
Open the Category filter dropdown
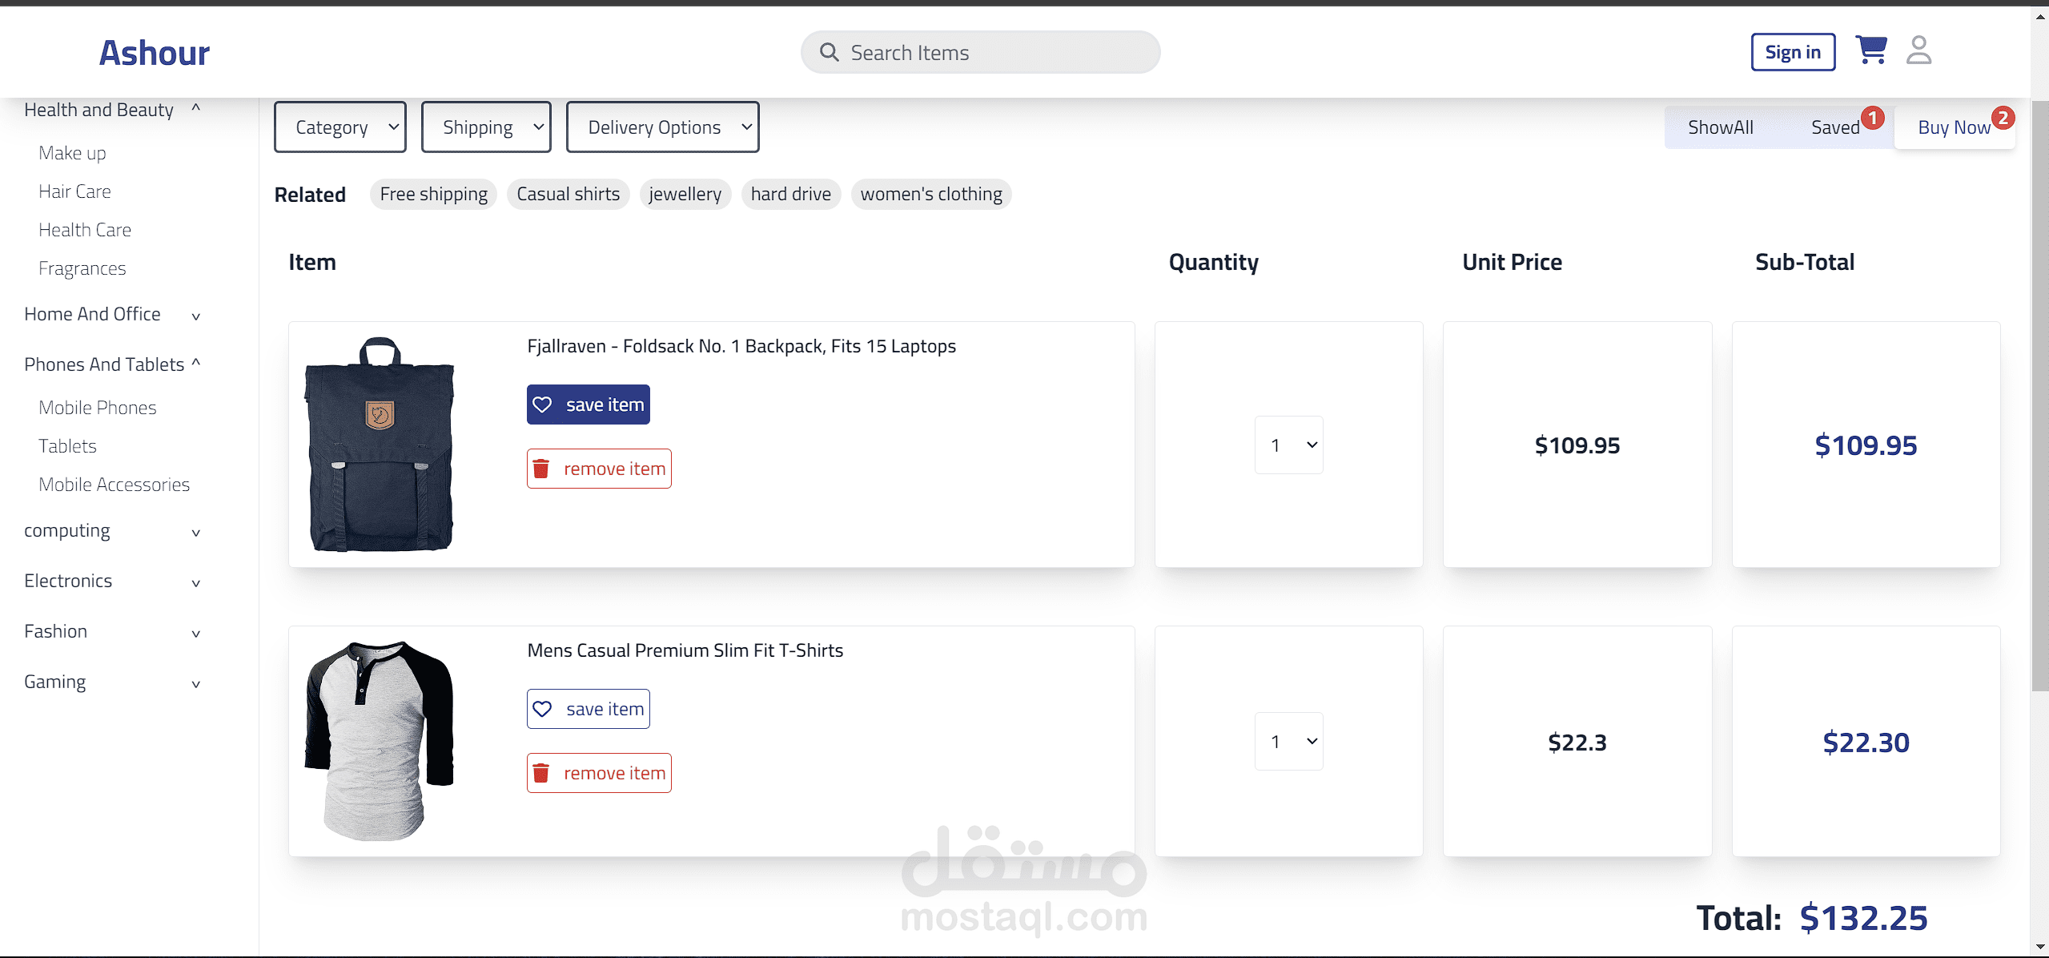[x=340, y=127]
